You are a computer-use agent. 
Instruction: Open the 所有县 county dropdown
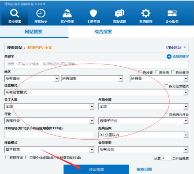159,78
